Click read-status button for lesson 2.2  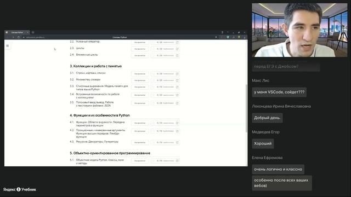tap(140, 42)
